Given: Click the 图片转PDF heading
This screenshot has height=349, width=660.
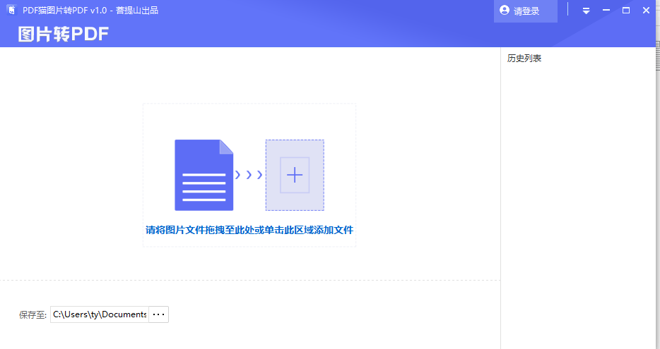Looking at the screenshot, I should tap(63, 34).
